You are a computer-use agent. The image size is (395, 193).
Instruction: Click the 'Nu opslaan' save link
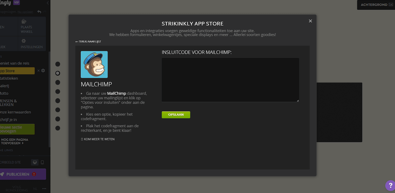[25, 12]
